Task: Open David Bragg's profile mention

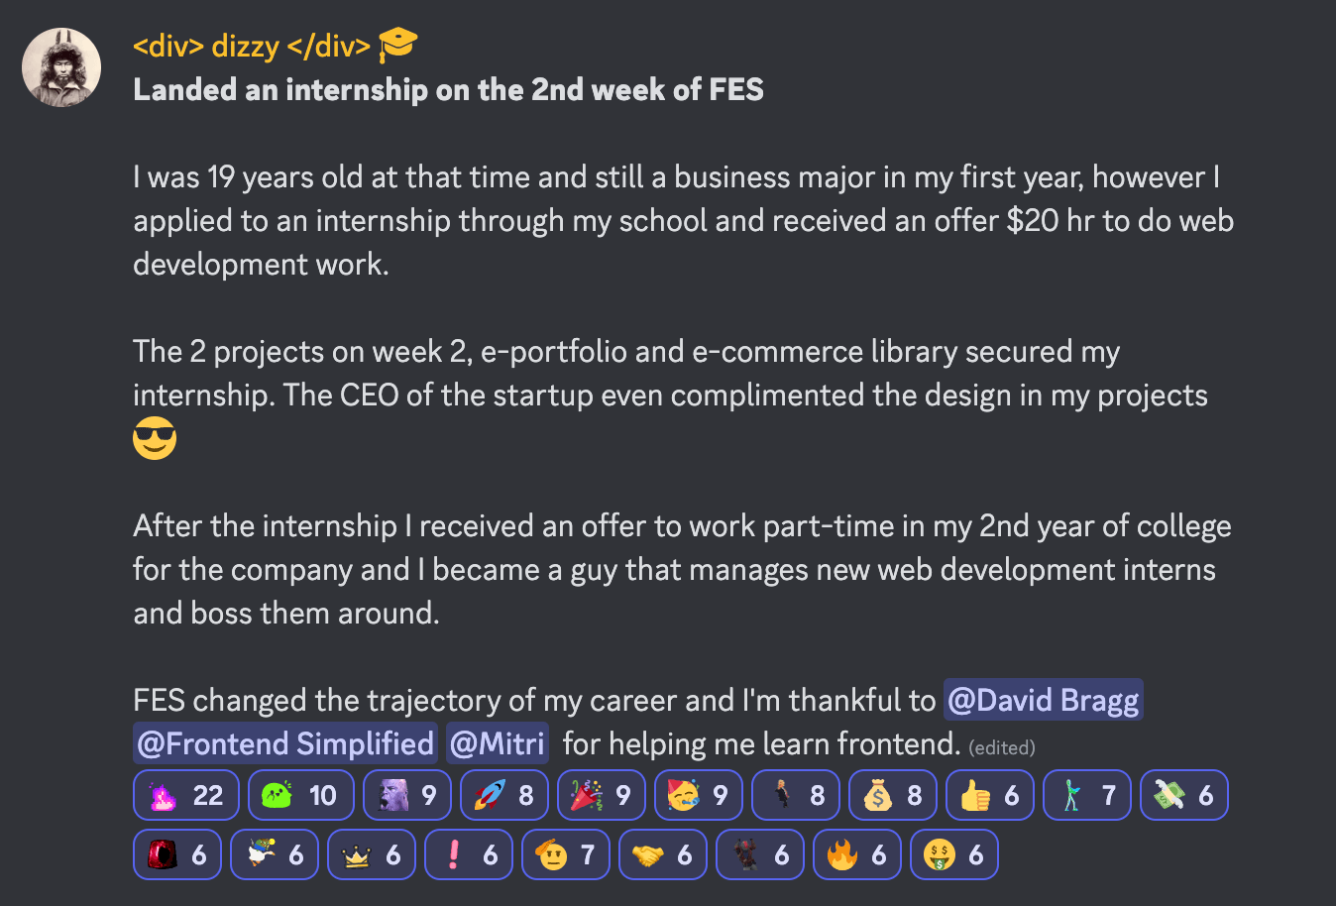Action: [1043, 700]
